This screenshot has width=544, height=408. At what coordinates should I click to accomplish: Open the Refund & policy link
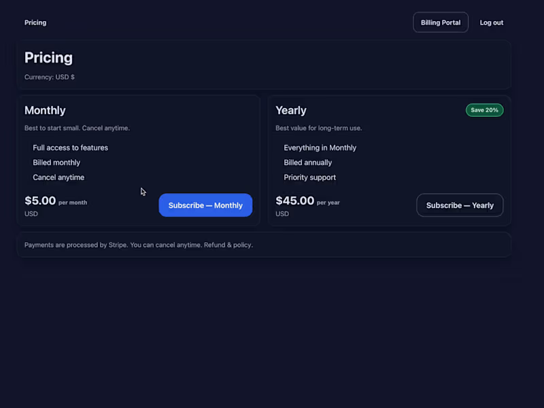(x=230, y=245)
